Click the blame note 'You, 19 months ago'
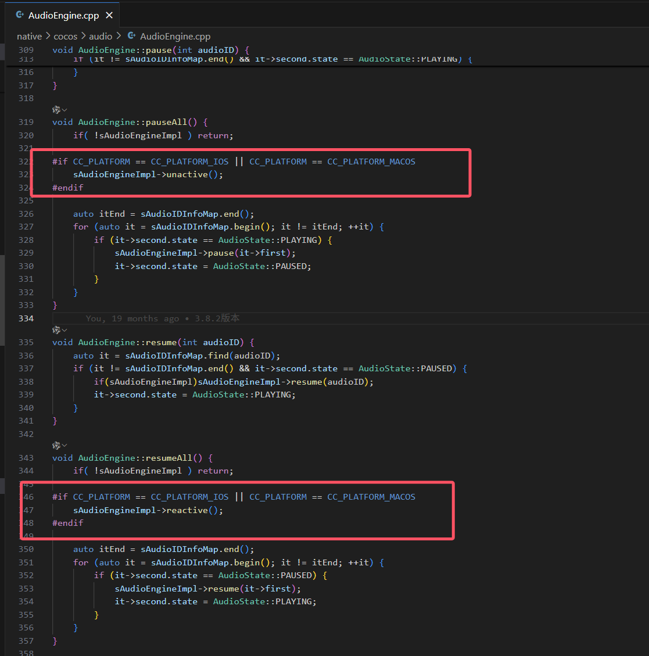649x656 pixels. pyautogui.click(x=162, y=318)
